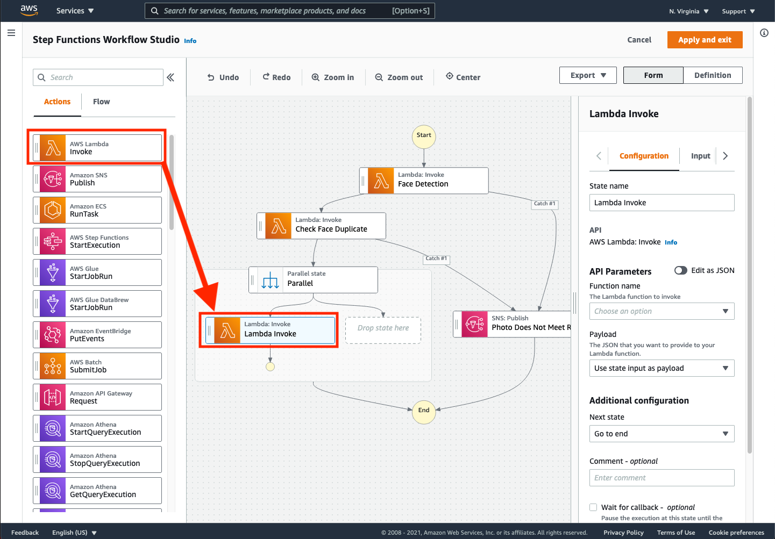
Task: Center the workflow on canvas
Action: tap(463, 77)
